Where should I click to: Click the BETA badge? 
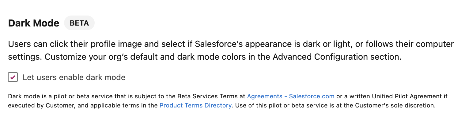[x=79, y=23]
